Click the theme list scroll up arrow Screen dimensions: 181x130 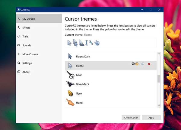click(159, 54)
